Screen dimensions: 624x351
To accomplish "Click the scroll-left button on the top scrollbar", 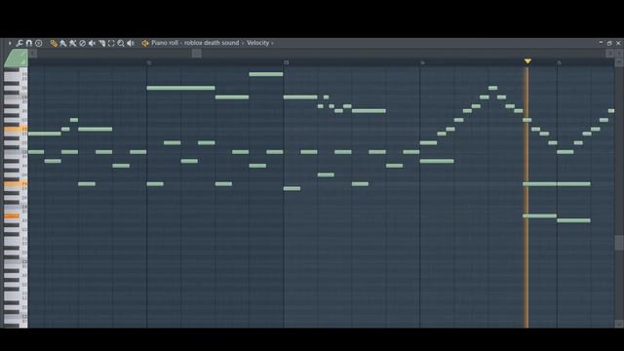I will point(33,54).
